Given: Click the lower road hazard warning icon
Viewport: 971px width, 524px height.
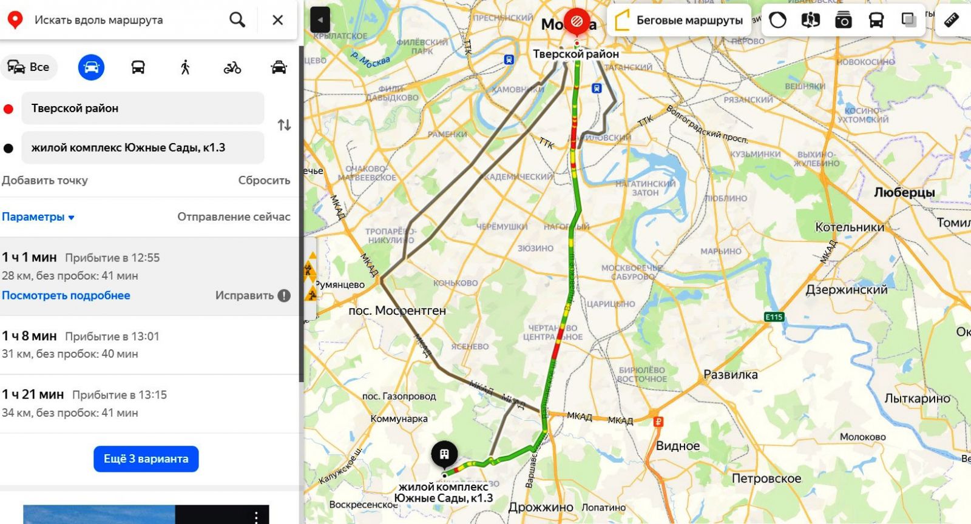Looking at the screenshot, I should tap(311, 294).
